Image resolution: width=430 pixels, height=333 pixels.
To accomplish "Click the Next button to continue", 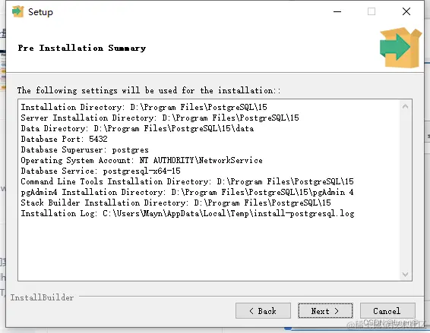I will [x=325, y=311].
